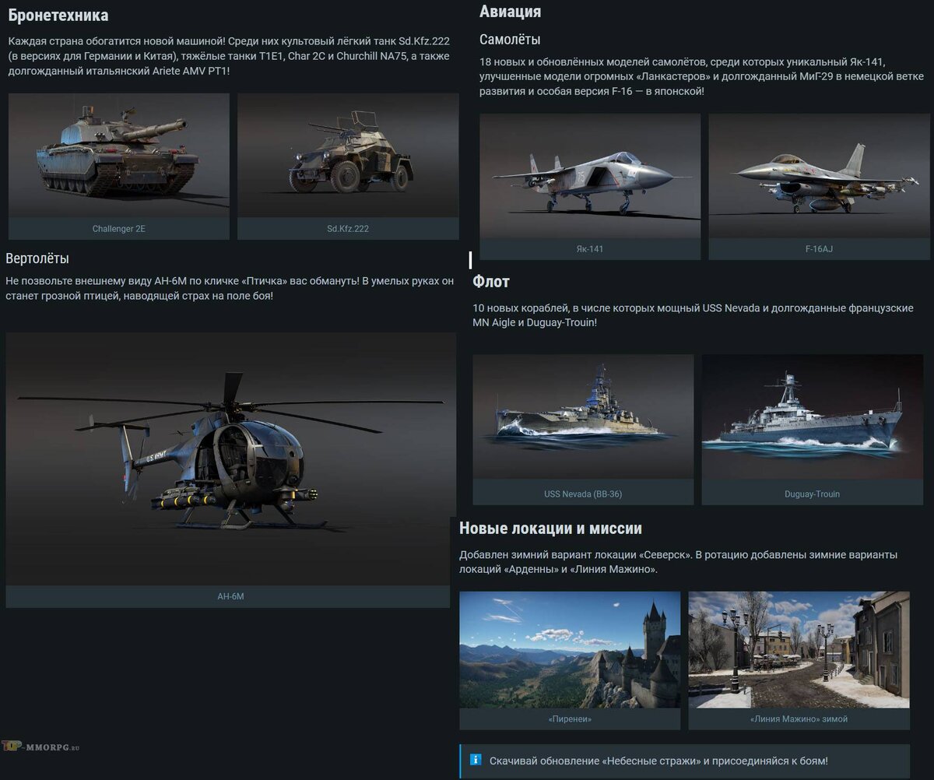Click the Duguay-Trouin caption
Image resolution: width=934 pixels, height=780 pixels.
click(813, 494)
